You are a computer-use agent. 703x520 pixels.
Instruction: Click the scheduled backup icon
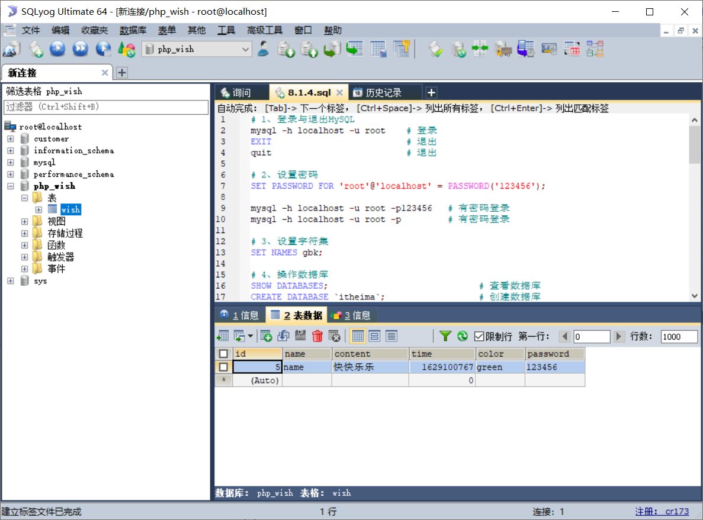(526, 49)
